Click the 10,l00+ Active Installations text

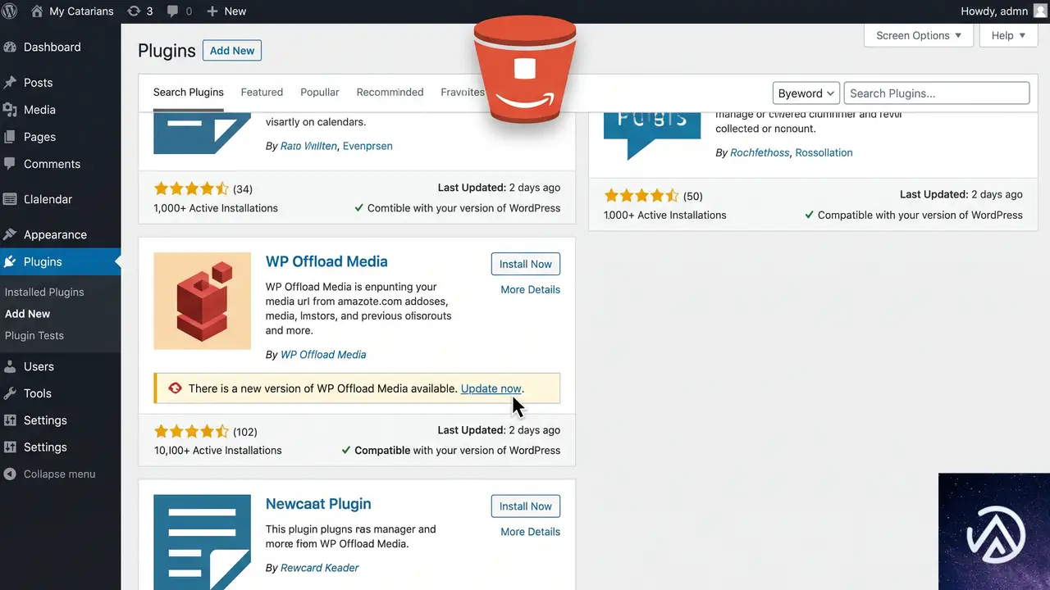217,450
